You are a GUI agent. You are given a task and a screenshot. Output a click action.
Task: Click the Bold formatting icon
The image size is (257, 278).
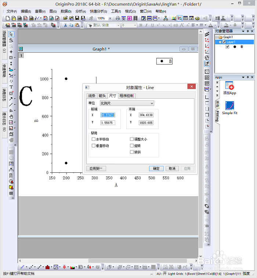(x=141, y=25)
